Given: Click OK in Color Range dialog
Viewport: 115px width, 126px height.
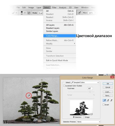Looking at the screenshot, I should pos(108,84).
